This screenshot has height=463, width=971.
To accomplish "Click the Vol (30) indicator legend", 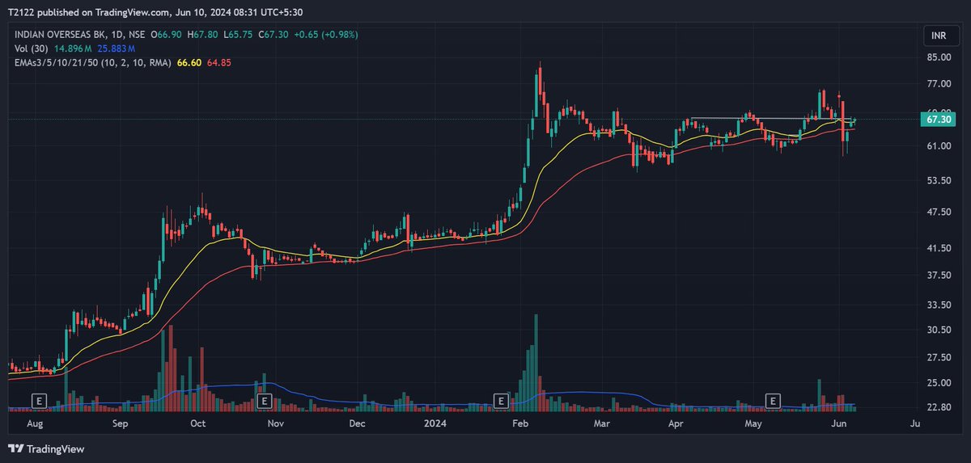I will click(x=30, y=49).
